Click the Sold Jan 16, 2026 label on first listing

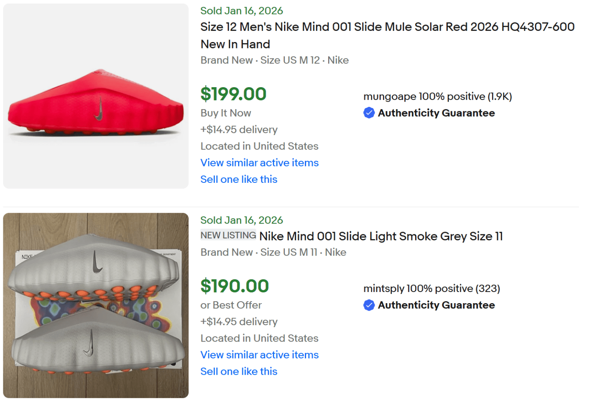click(x=242, y=10)
